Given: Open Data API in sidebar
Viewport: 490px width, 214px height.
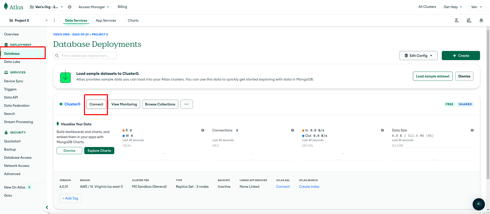Looking at the screenshot, I should pos(11,97).
